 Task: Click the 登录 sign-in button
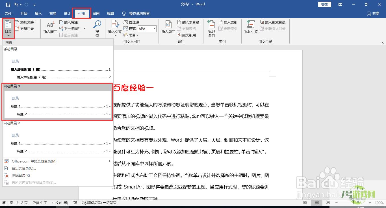coord(325,4)
